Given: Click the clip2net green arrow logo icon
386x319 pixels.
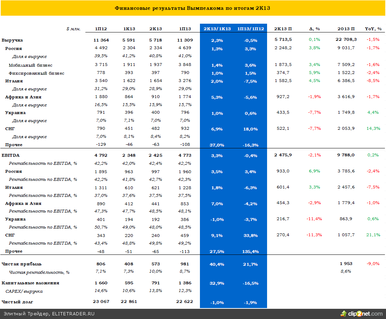Looking at the screenshot, I should click(344, 314).
